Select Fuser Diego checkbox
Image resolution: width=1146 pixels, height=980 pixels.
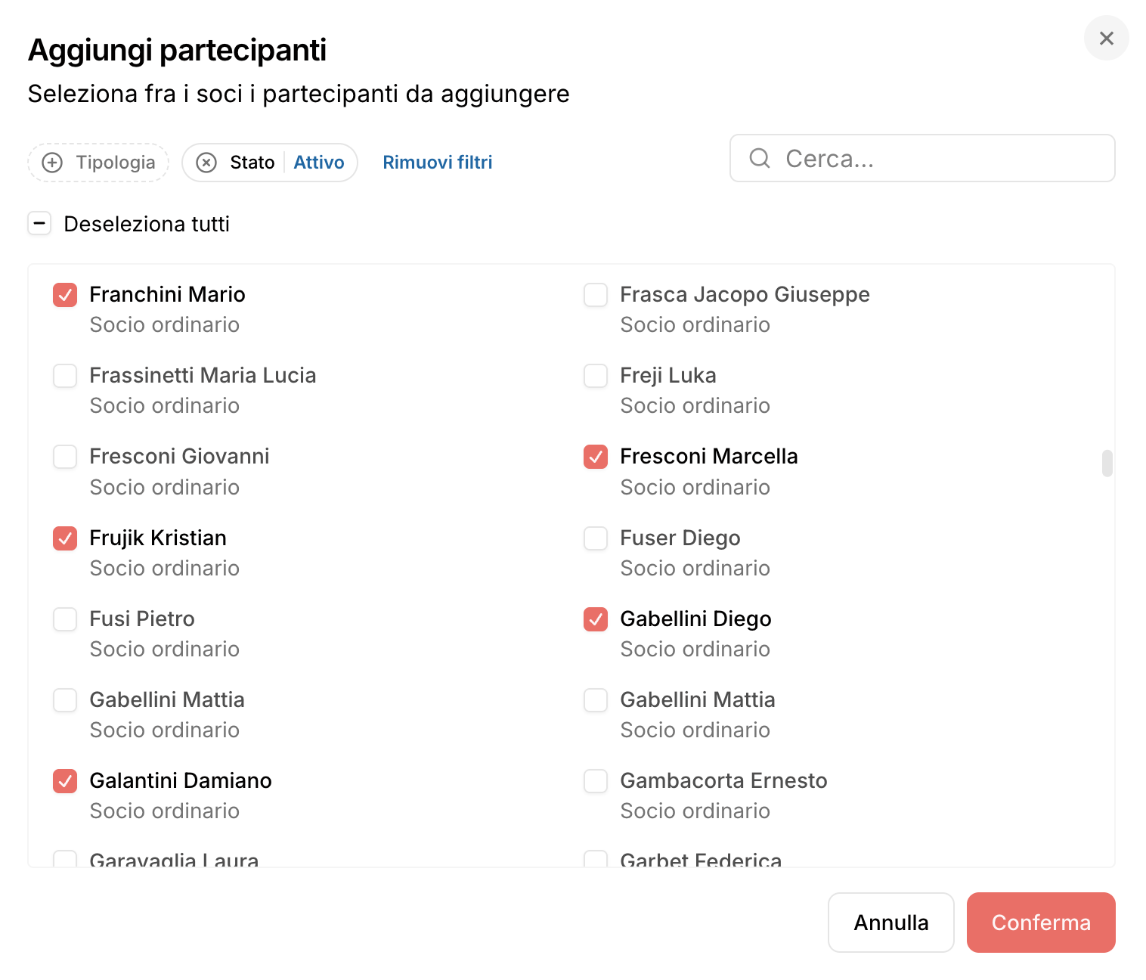(596, 538)
